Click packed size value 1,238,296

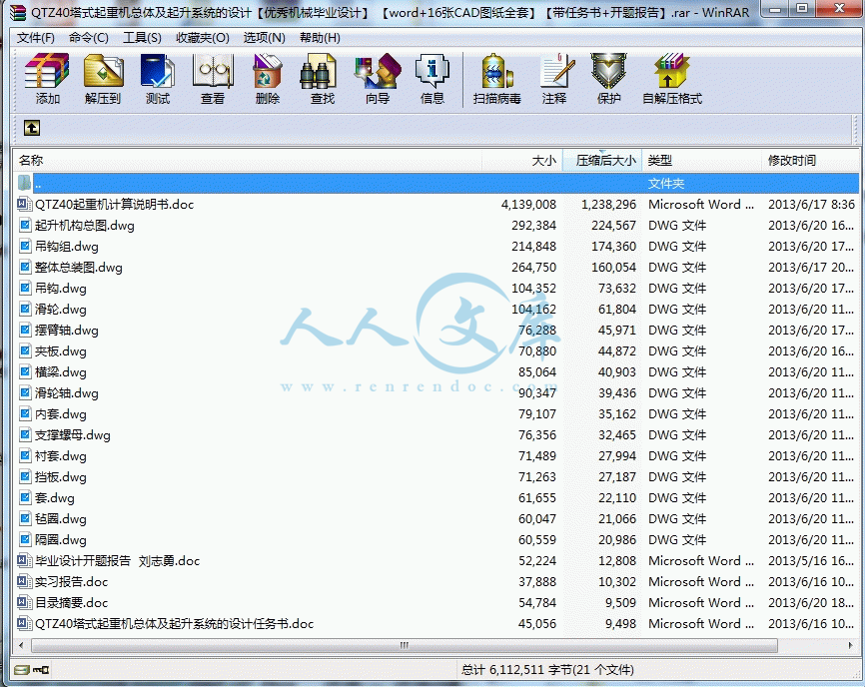click(x=608, y=205)
